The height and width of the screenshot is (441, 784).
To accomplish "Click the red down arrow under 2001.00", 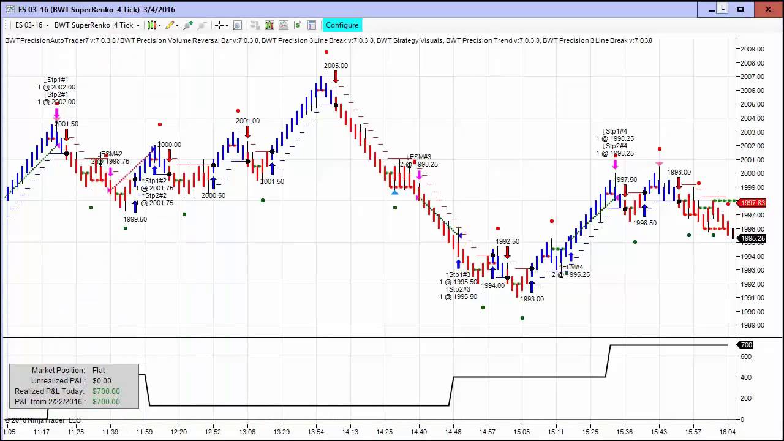I will point(247,132).
